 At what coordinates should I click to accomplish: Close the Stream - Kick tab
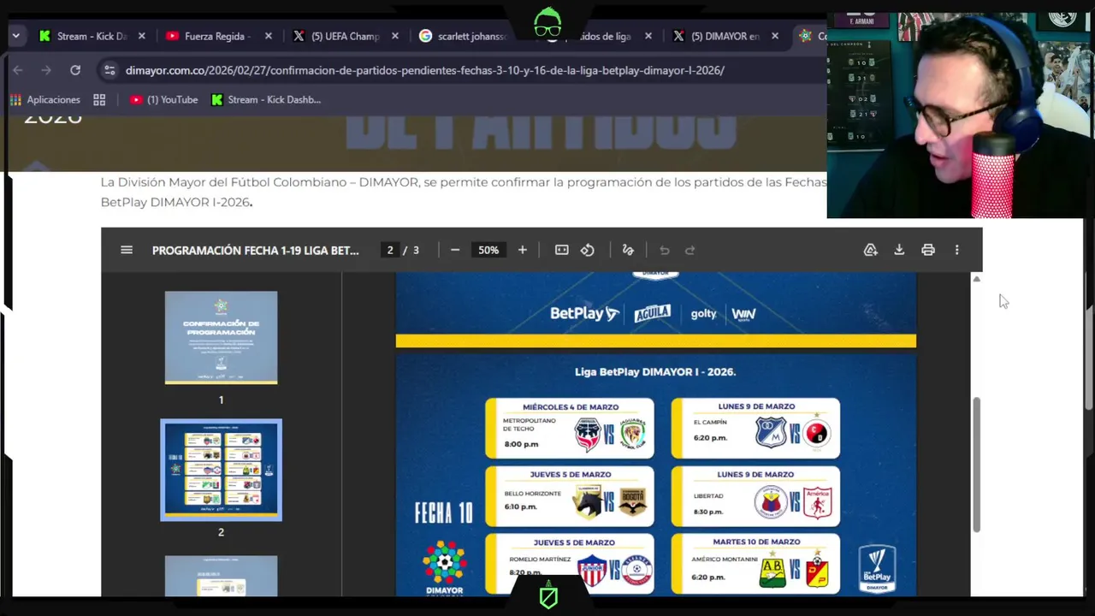tap(142, 36)
